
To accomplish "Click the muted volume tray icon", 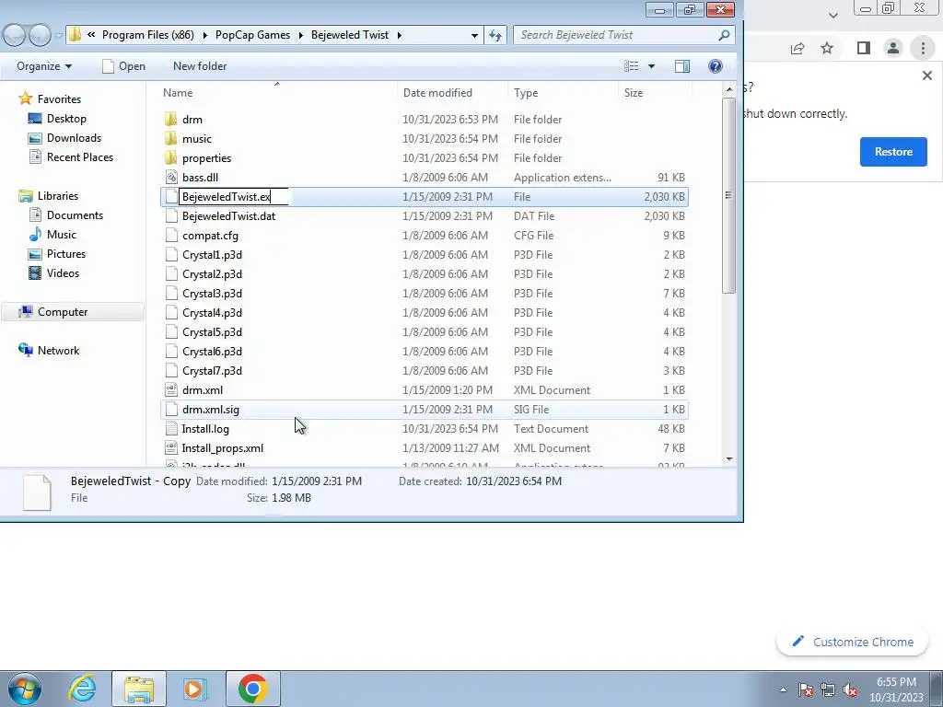I will (x=850, y=690).
